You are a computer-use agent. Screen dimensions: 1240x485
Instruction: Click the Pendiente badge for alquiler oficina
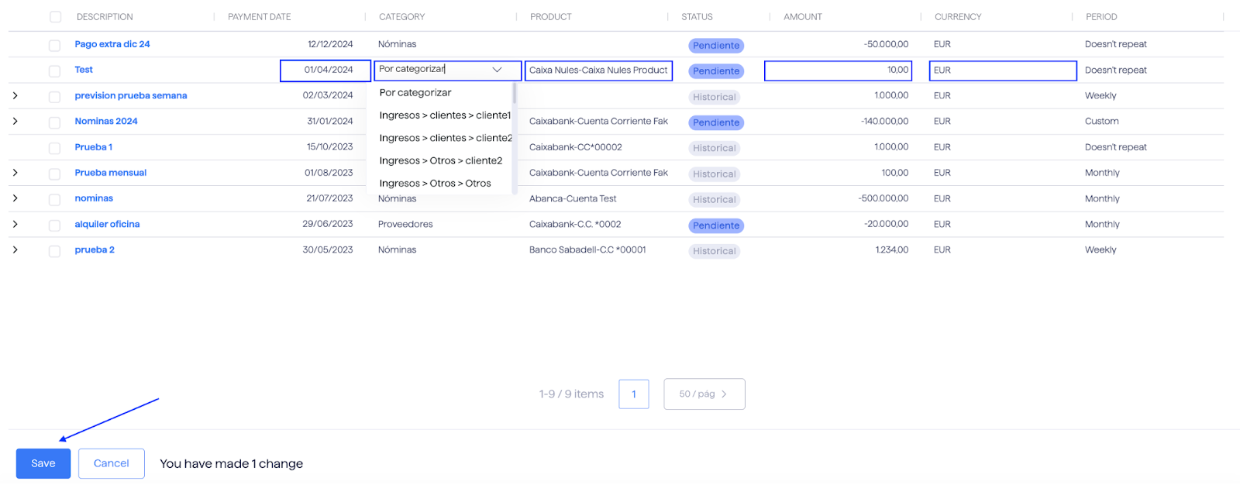(x=716, y=225)
